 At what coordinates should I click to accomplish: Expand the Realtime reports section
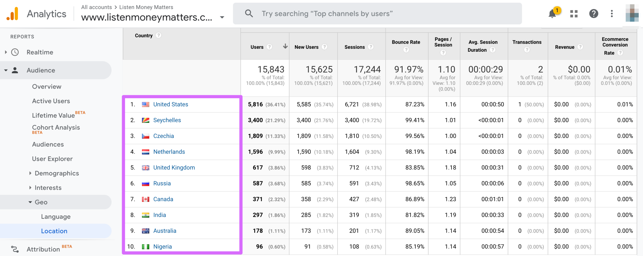6,52
